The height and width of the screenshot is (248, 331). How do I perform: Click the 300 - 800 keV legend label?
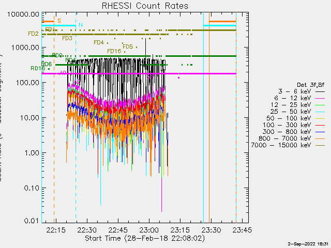point(287,132)
